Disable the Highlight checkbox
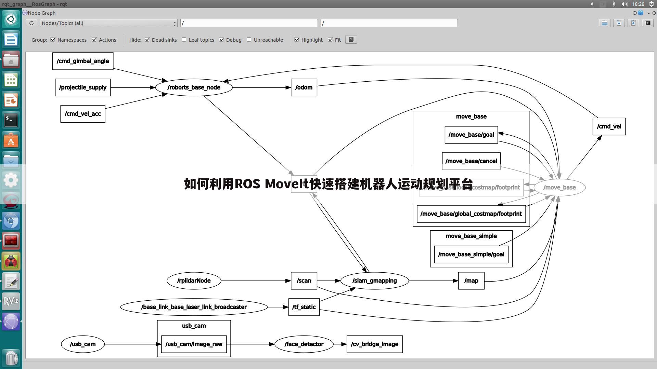 pos(297,39)
